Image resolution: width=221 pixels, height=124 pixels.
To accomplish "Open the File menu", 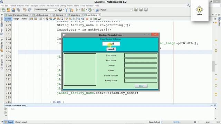I will (x=2, y=6).
